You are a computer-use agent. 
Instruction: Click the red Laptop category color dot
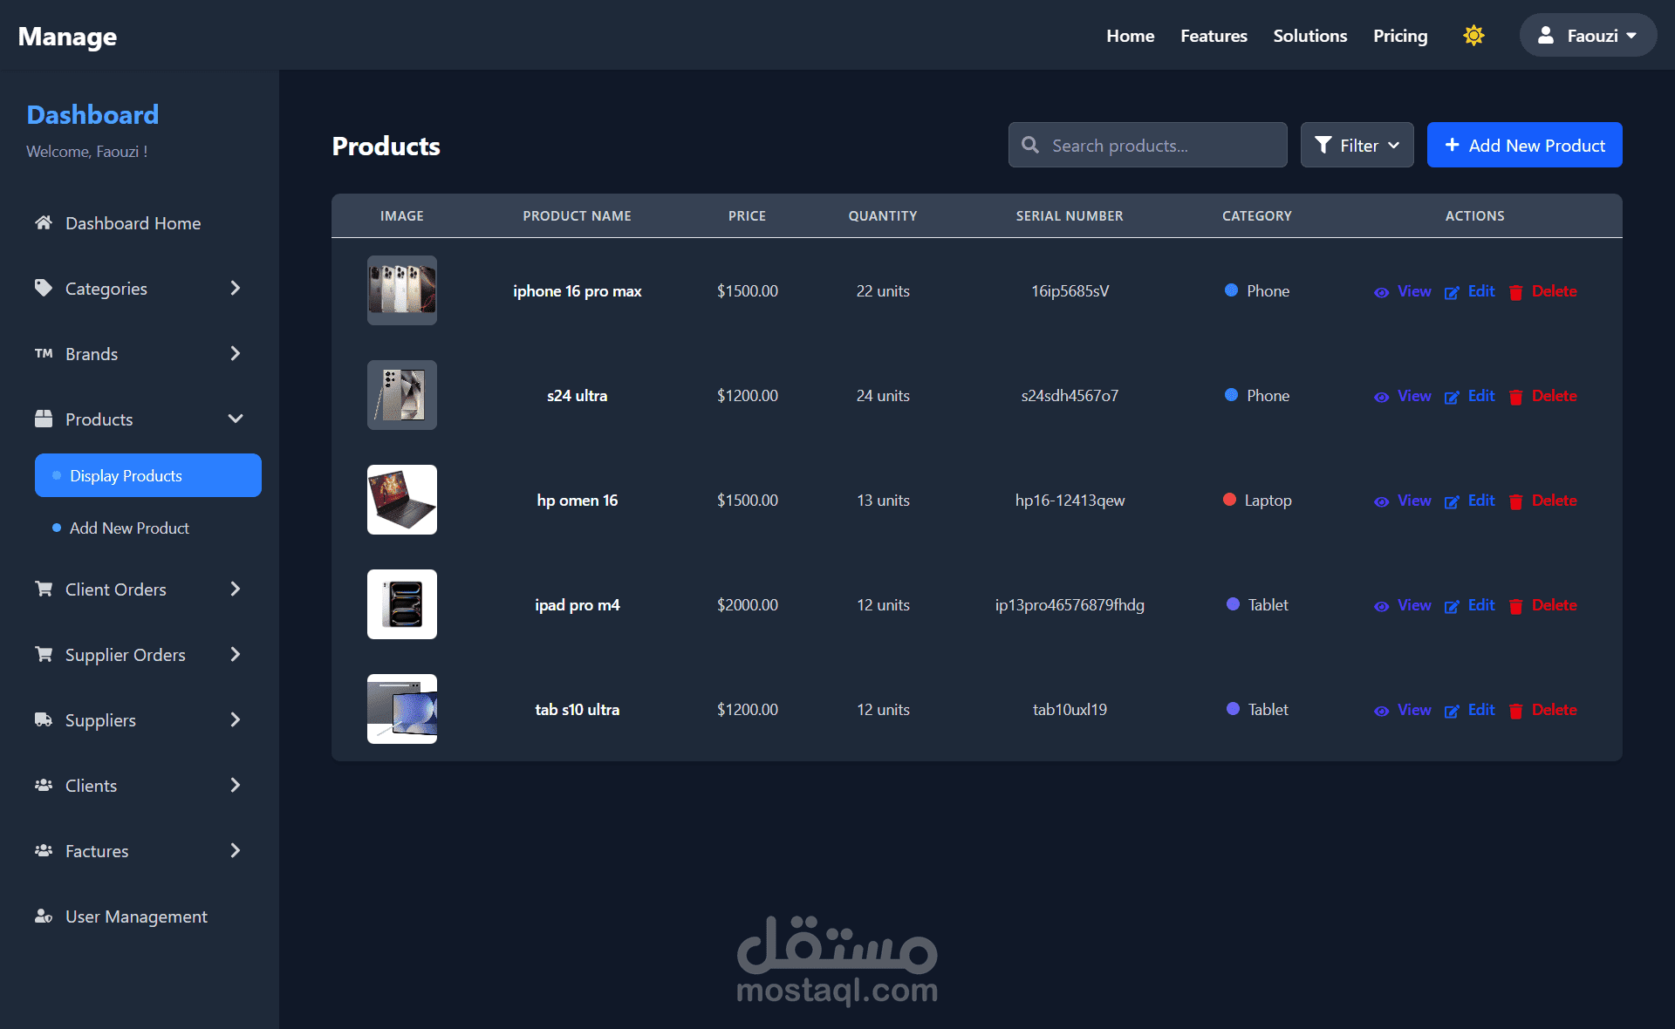pos(1230,500)
